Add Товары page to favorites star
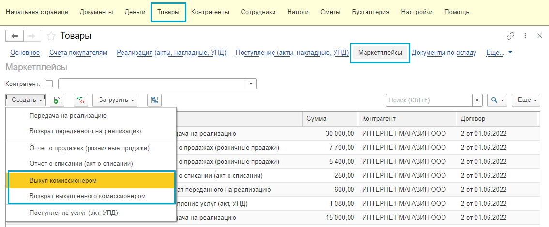549x227 pixels. (x=51, y=36)
